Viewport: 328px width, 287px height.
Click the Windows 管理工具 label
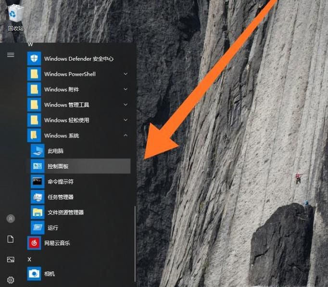click(67, 105)
